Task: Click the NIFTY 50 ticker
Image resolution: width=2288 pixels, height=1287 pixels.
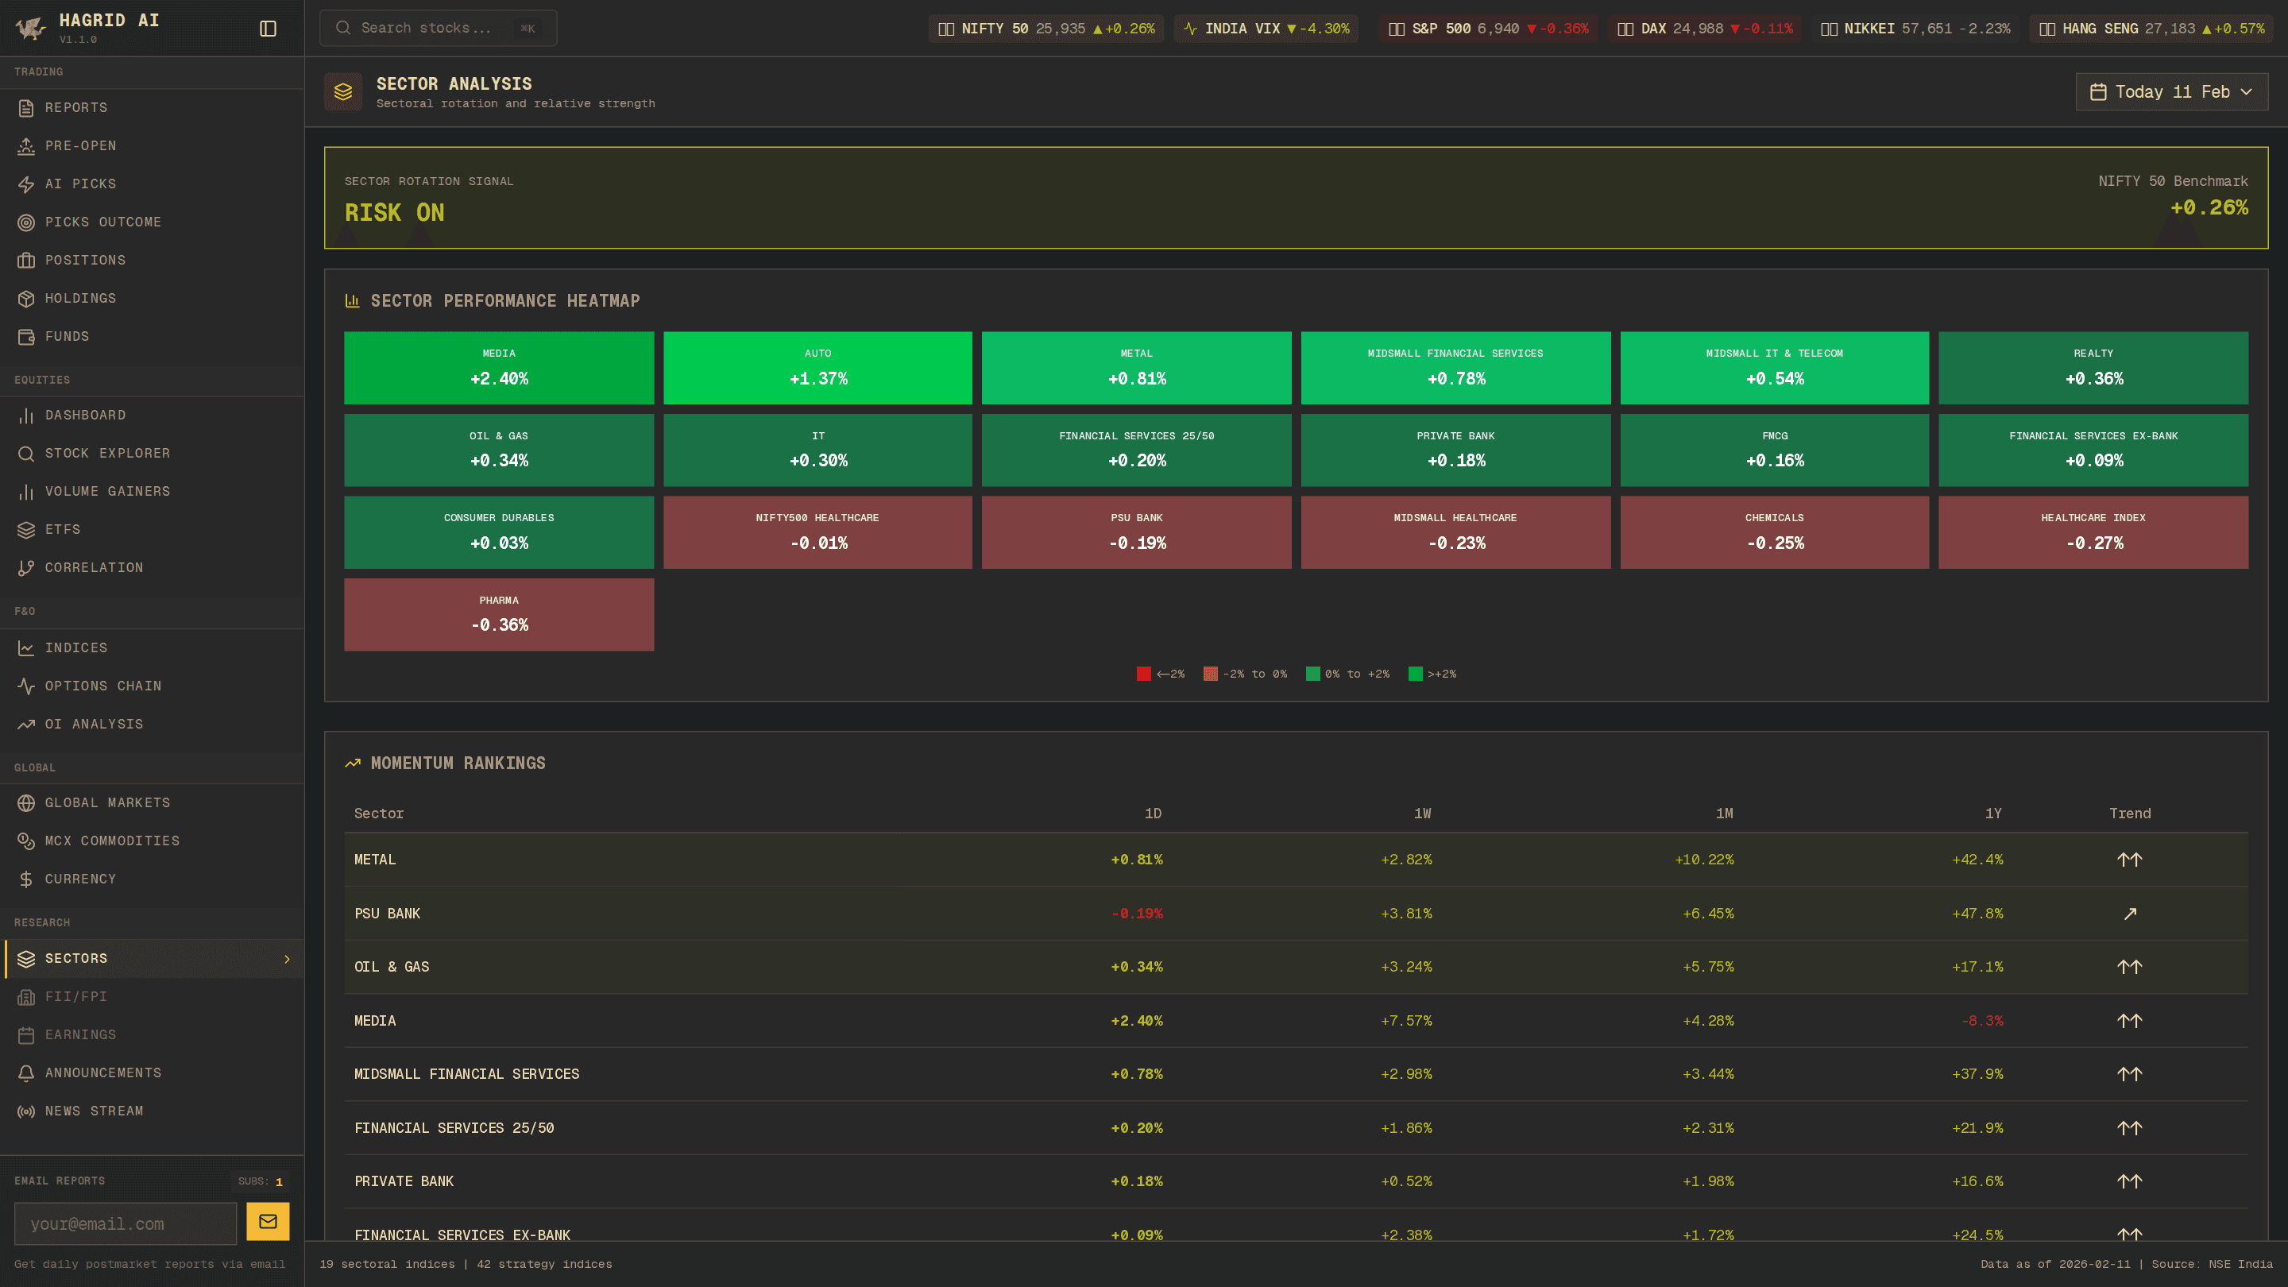Action: click(x=1045, y=28)
